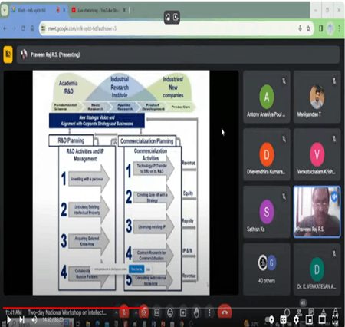The height and width of the screenshot is (327, 345).
Task: Bookmark this page with star icon
Action: click(308, 28)
